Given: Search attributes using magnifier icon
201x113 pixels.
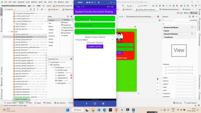Looking at the screenshot, I should coord(190,17).
